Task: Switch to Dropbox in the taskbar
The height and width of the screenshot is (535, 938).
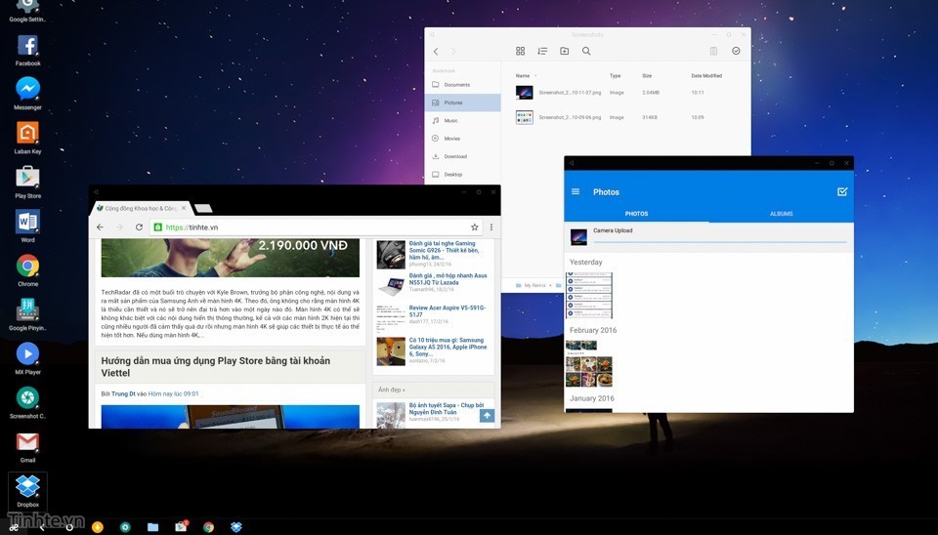Action: pyautogui.click(x=236, y=527)
